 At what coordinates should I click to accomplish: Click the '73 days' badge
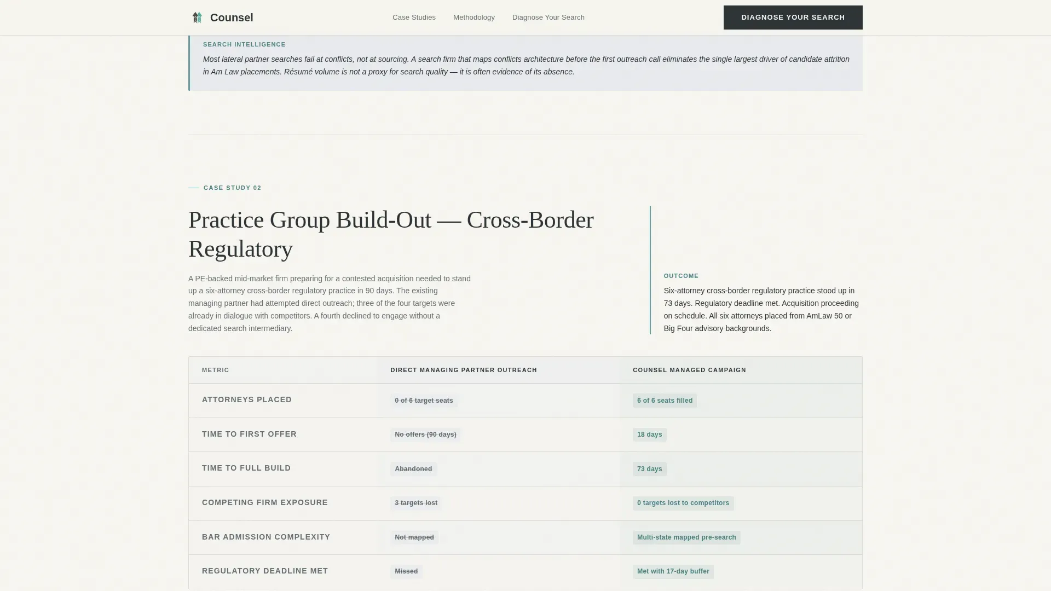[x=649, y=469]
